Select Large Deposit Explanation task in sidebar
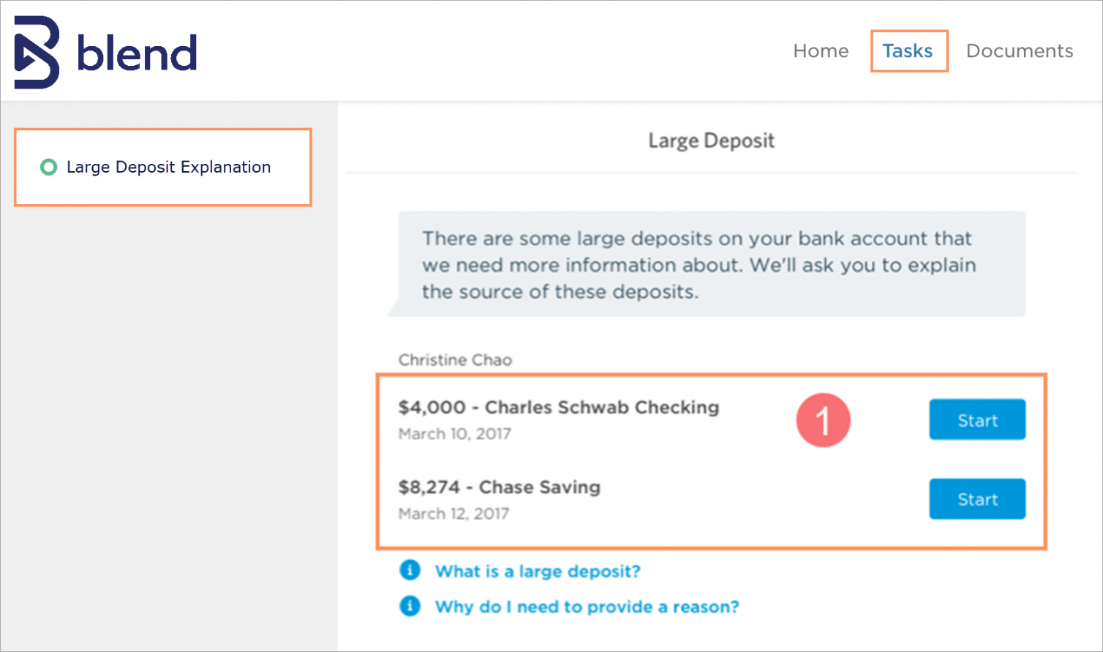 [x=168, y=168]
